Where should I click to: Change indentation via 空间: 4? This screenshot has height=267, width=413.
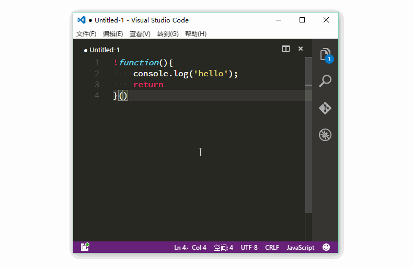[x=223, y=248]
